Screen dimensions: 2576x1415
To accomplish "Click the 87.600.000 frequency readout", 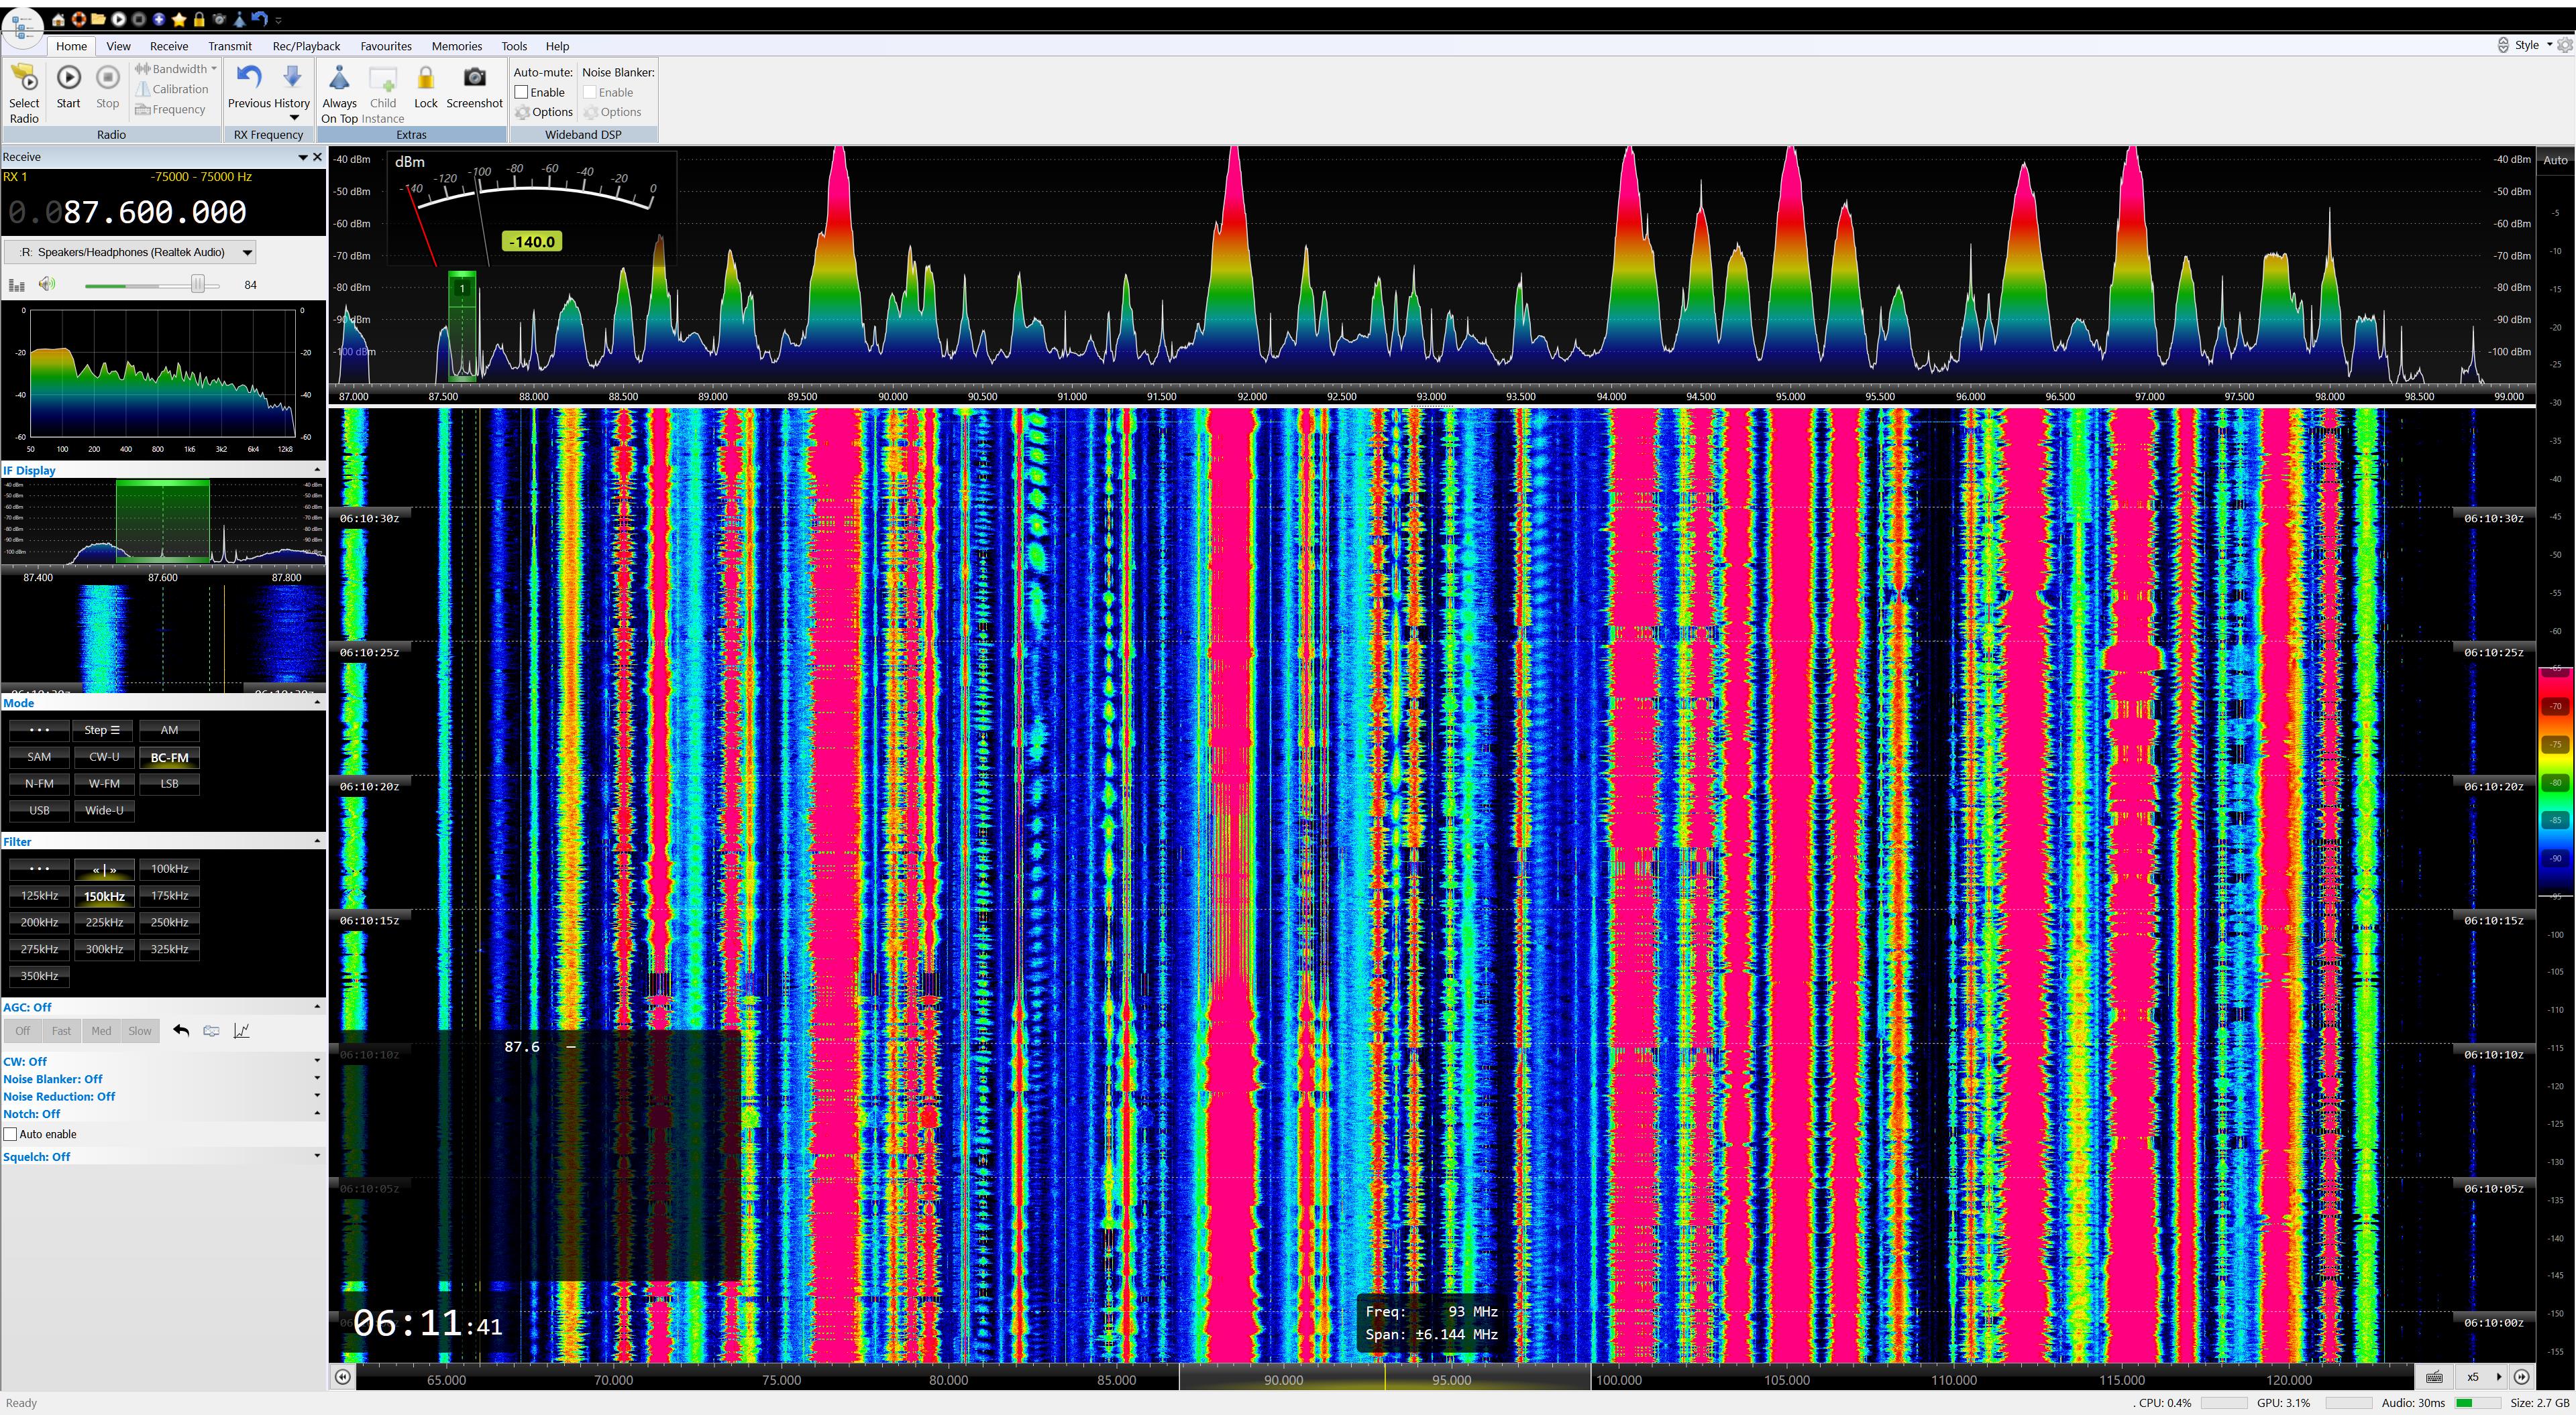I will tap(154, 212).
